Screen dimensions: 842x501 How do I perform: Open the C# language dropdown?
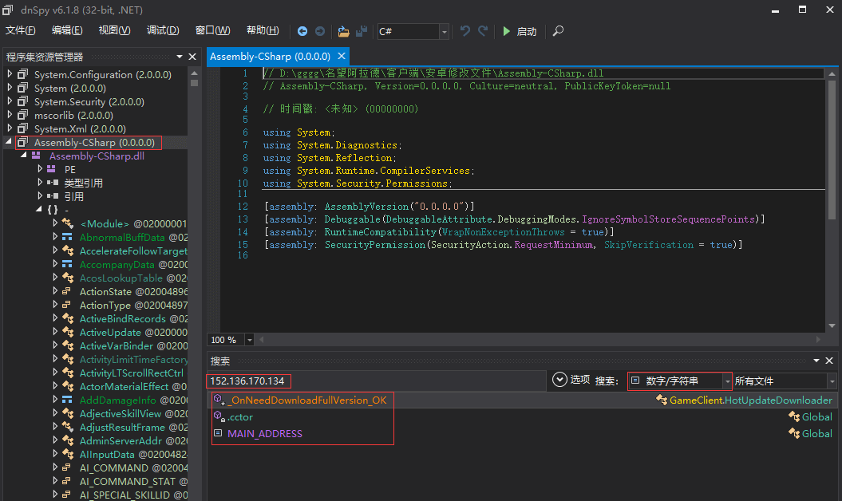(444, 32)
